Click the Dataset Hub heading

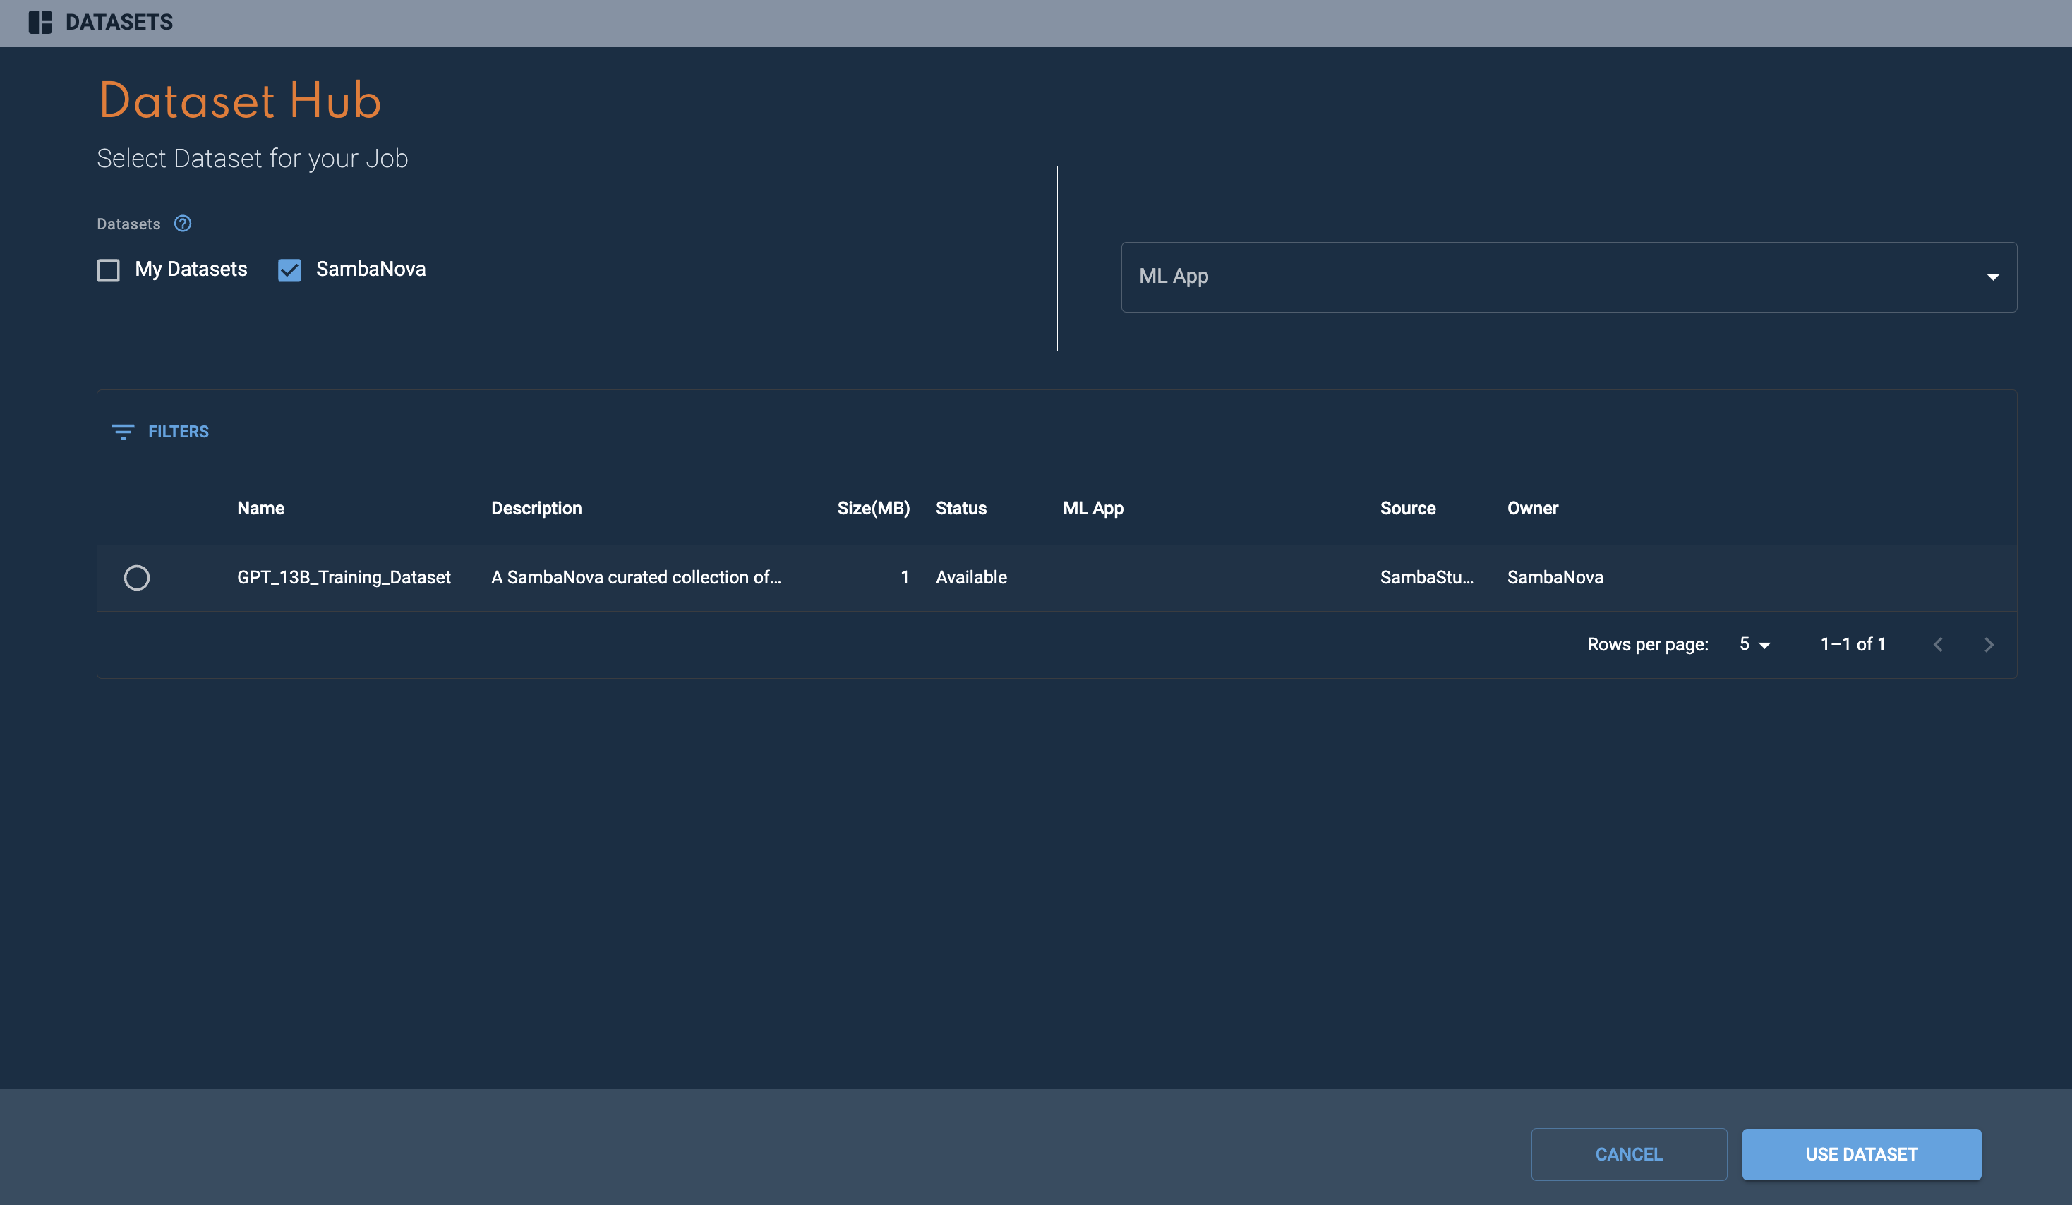click(x=240, y=100)
